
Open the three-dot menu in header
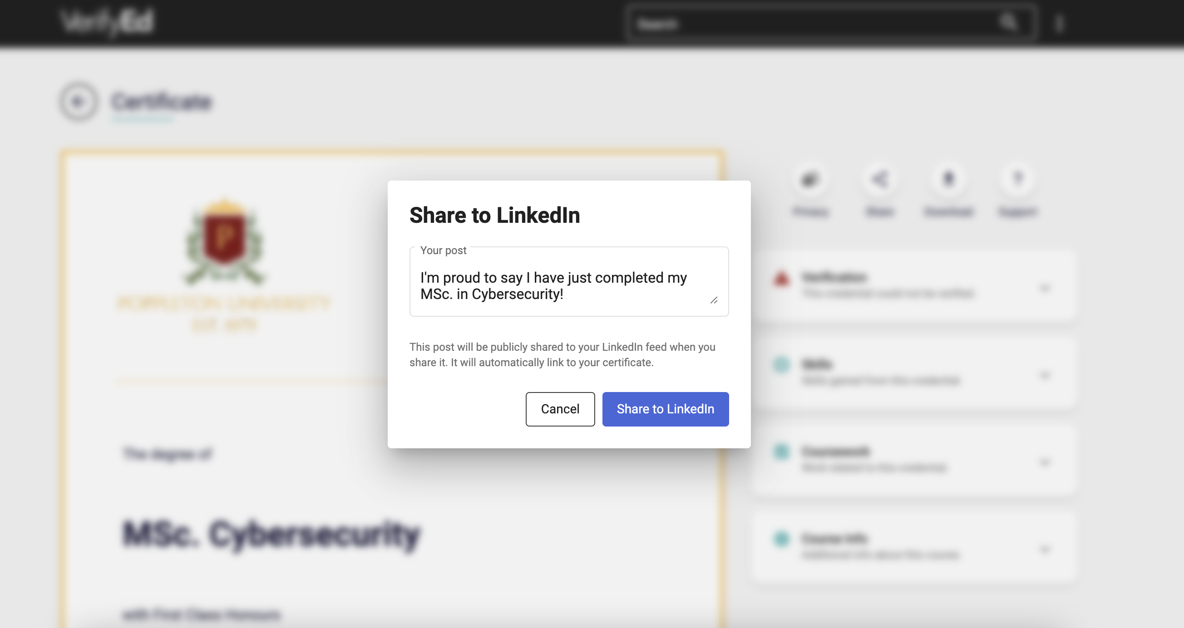coord(1059,23)
